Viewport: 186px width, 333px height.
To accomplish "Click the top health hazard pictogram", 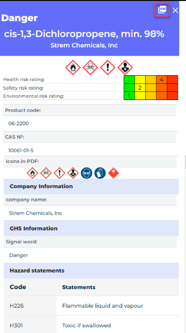I will pyautogui.click(x=125, y=68).
